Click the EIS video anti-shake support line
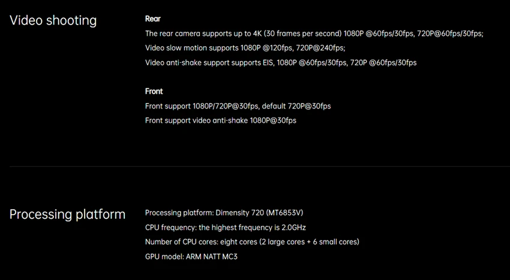510x280 pixels. point(280,62)
